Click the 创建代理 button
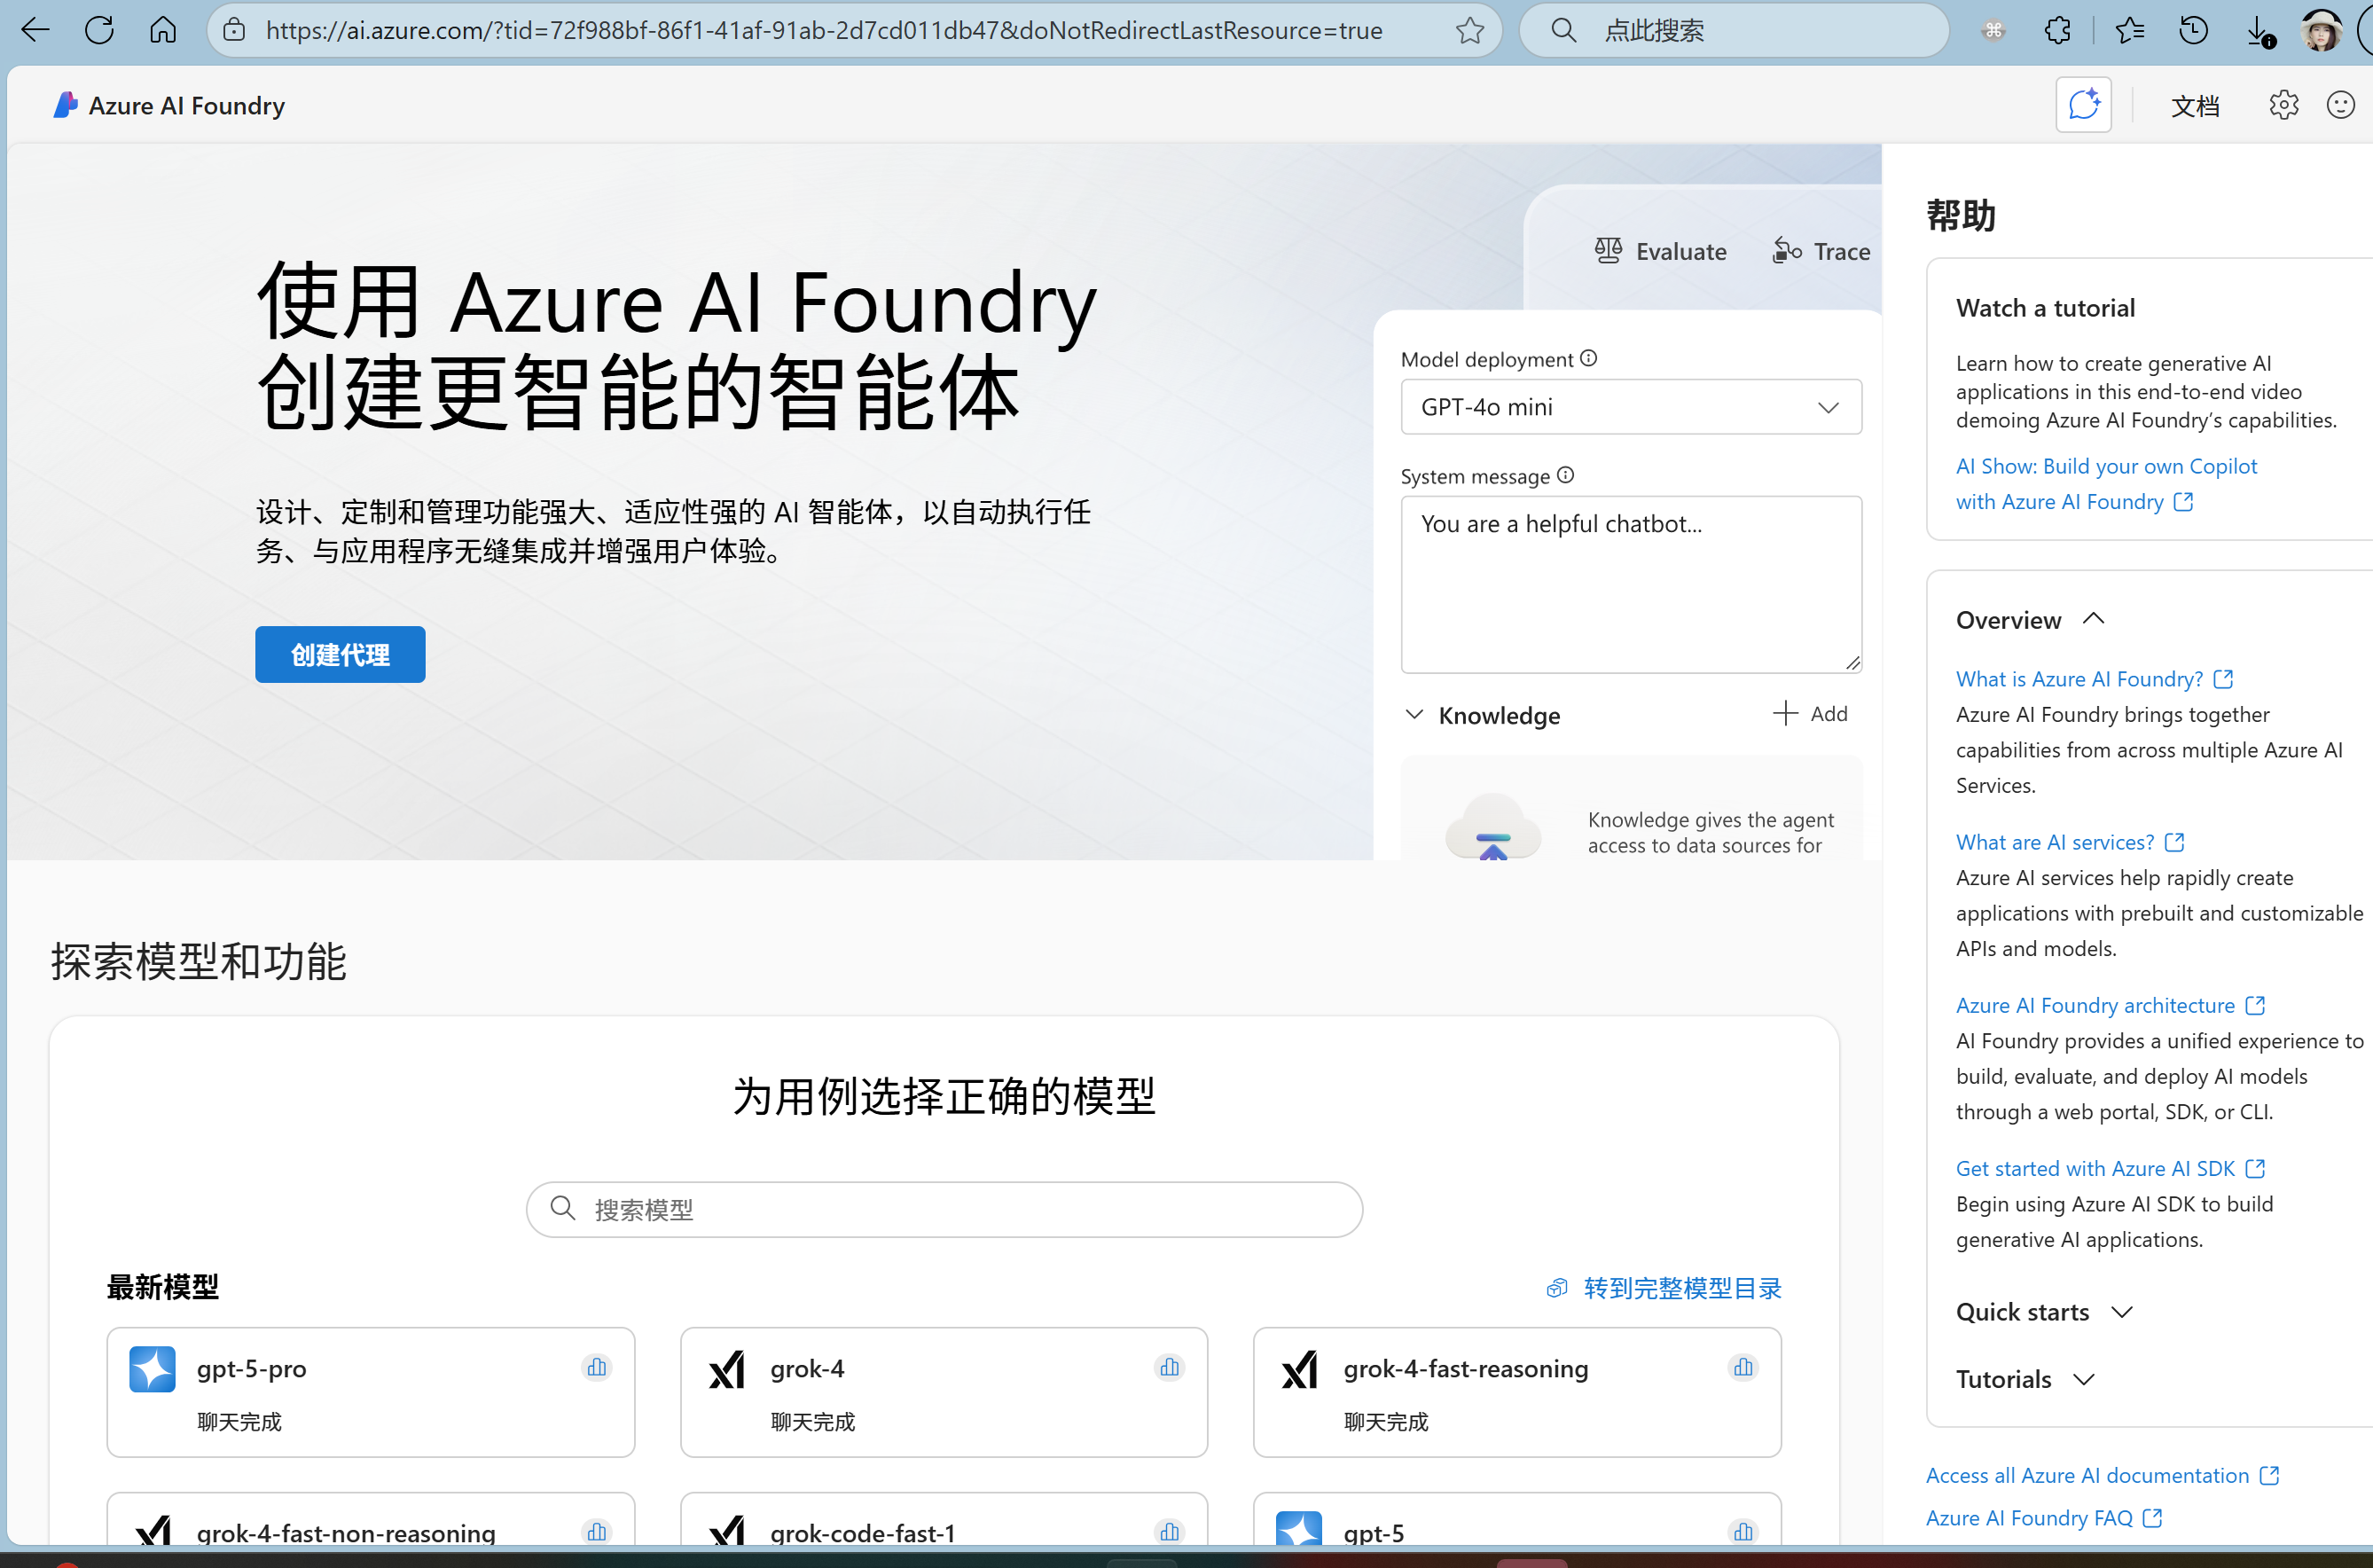This screenshot has height=1568, width=2373. 340,654
